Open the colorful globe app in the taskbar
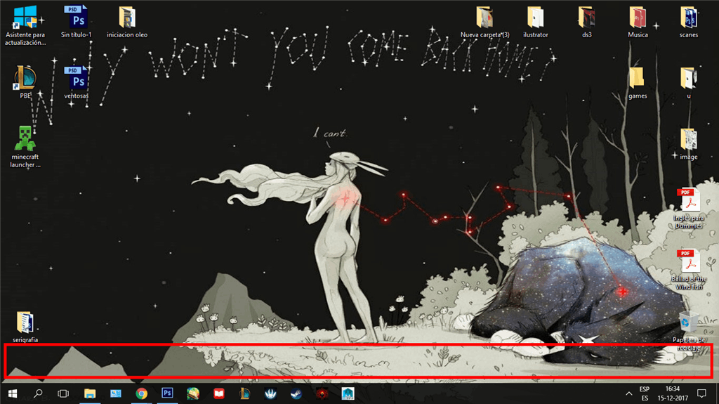The image size is (719, 404). 193,393
